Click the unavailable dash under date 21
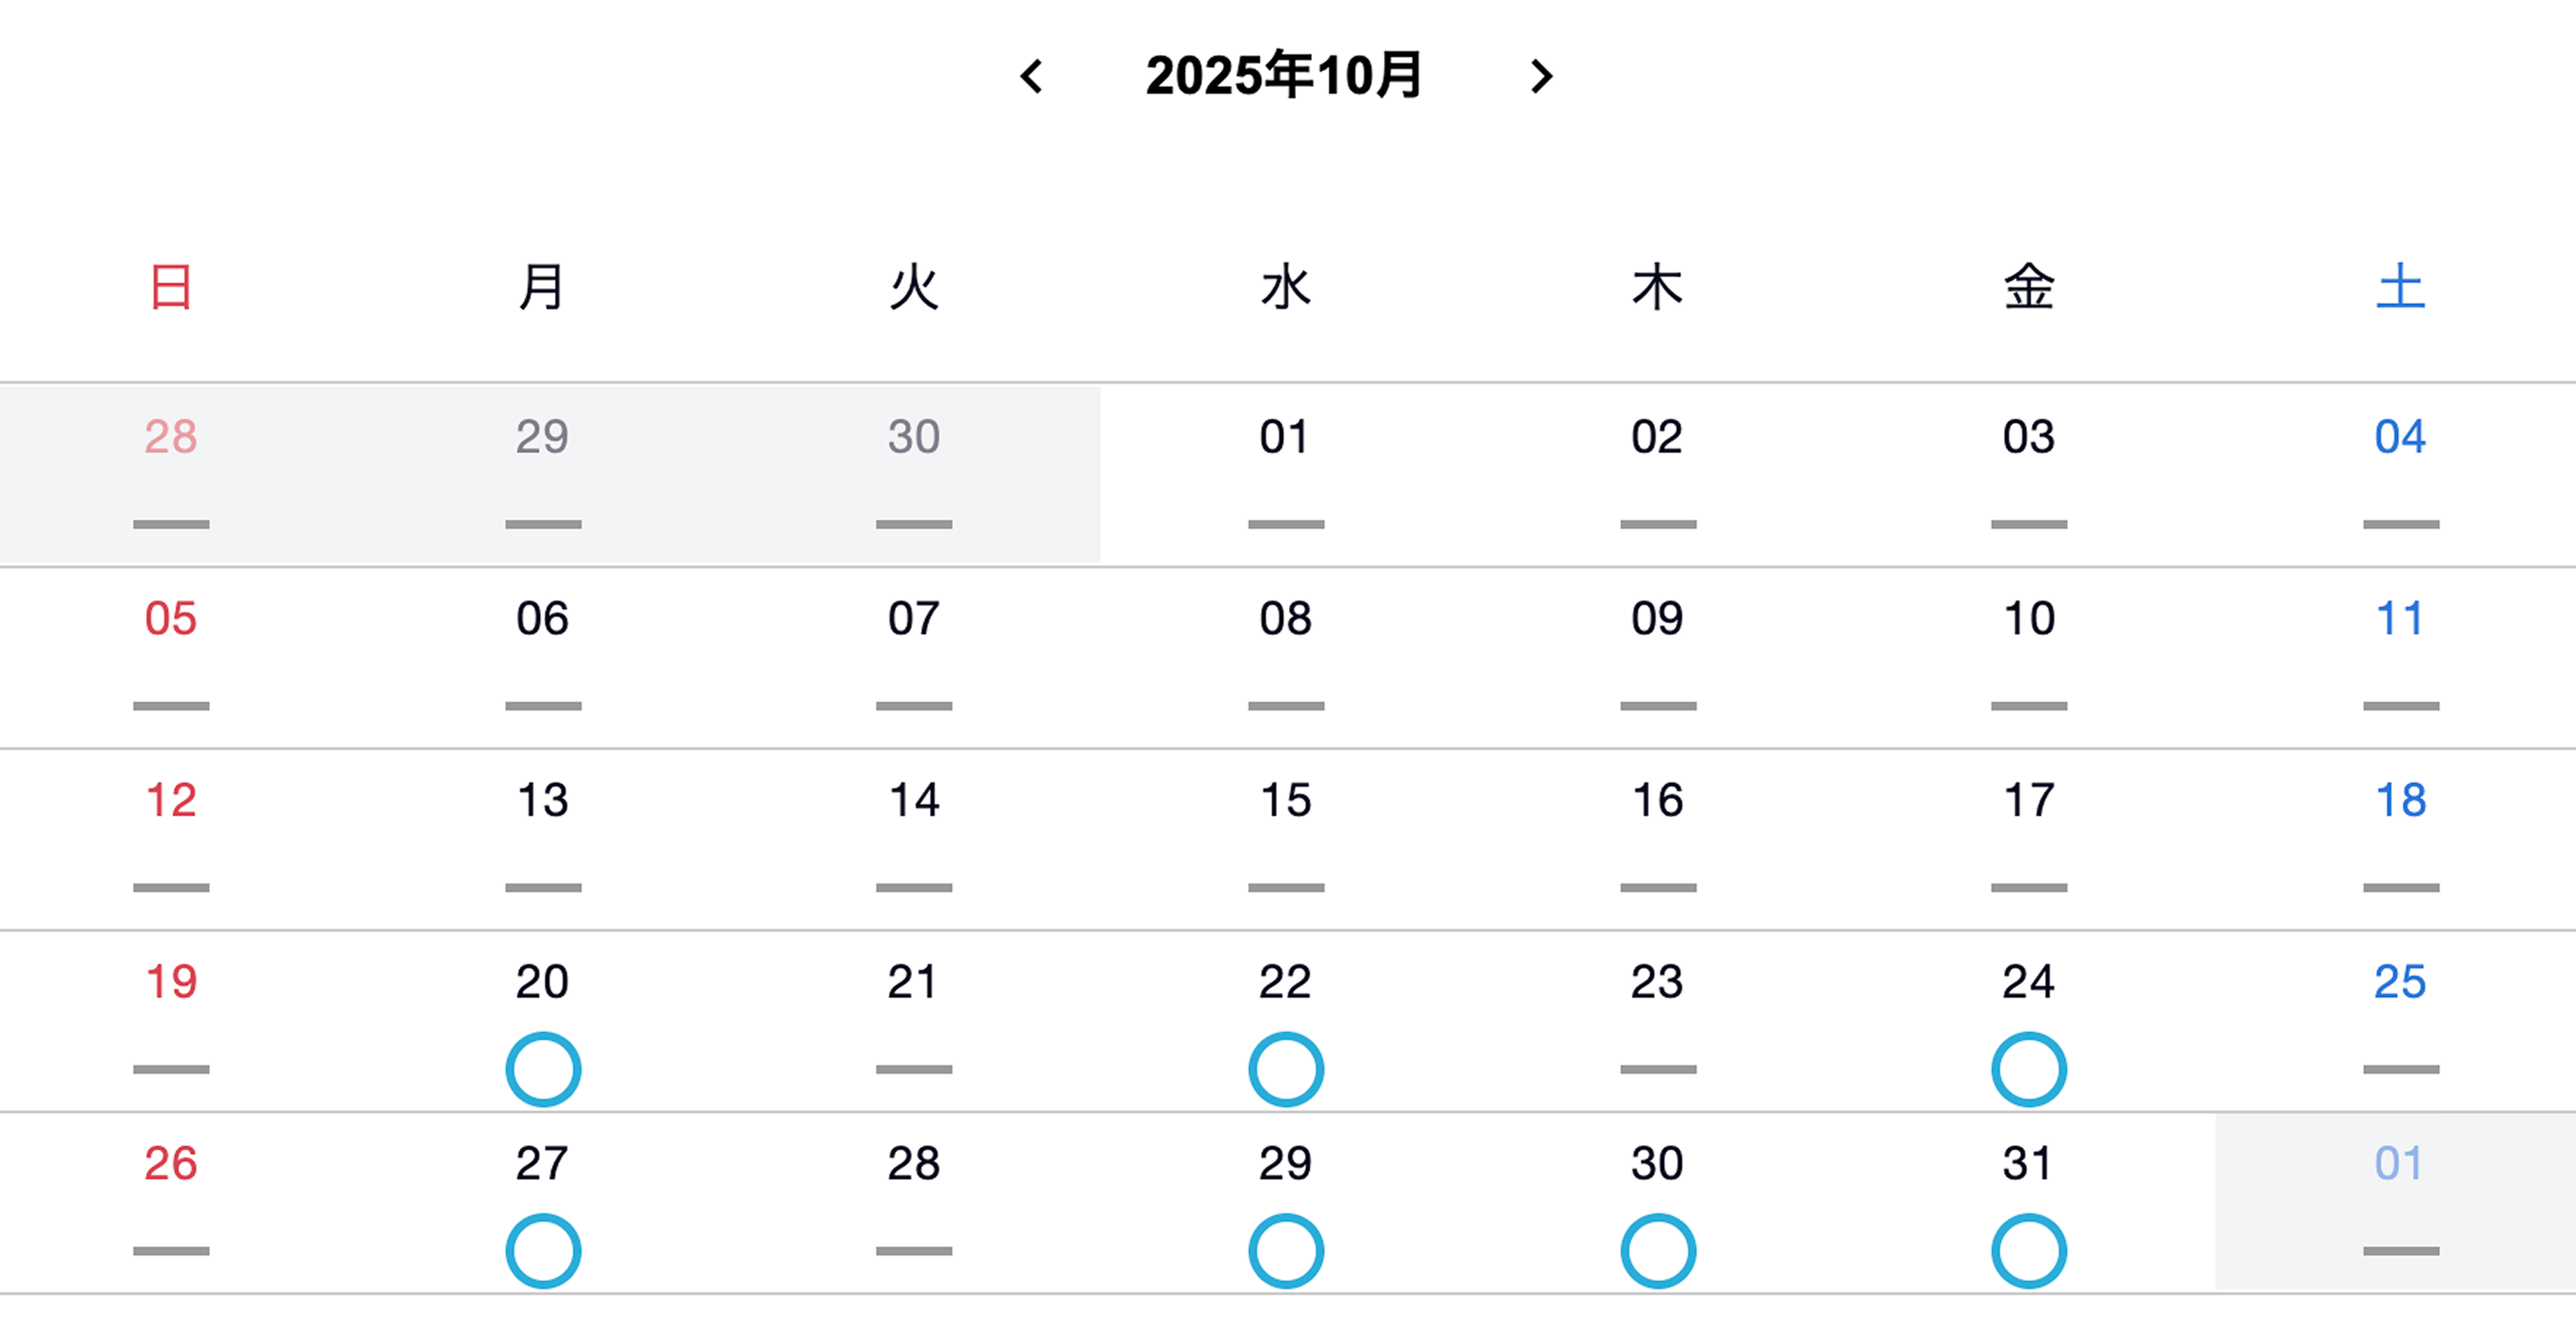 point(914,1069)
